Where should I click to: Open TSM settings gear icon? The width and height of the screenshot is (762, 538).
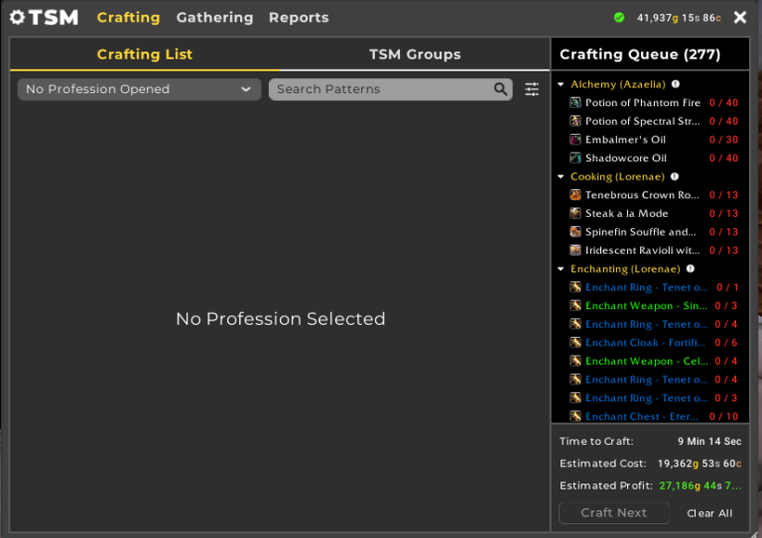click(17, 18)
